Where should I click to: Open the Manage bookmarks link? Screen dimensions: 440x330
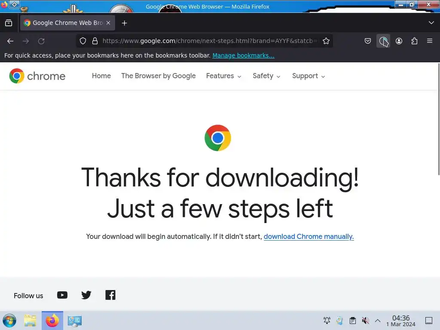coord(243,55)
